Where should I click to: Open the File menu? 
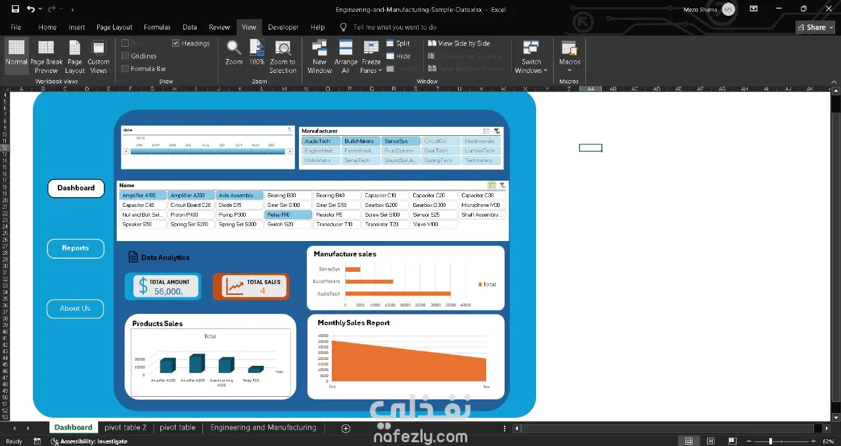pos(16,27)
